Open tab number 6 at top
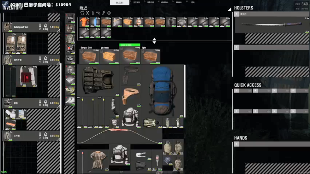The height and width of the screenshot is (174, 310). point(193,2)
